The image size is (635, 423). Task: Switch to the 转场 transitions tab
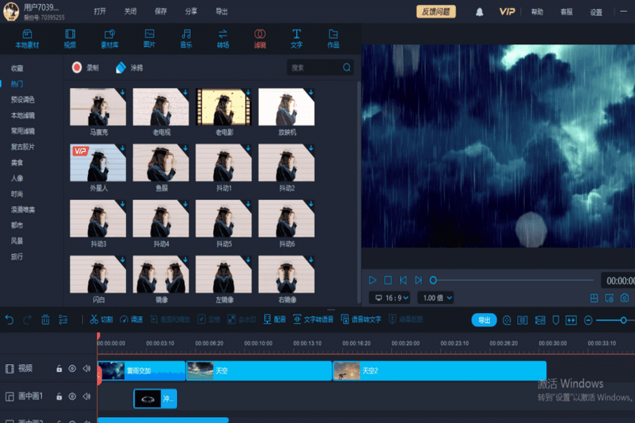pyautogui.click(x=223, y=38)
